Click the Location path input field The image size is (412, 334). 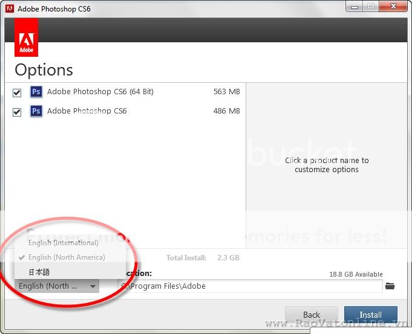click(249, 286)
